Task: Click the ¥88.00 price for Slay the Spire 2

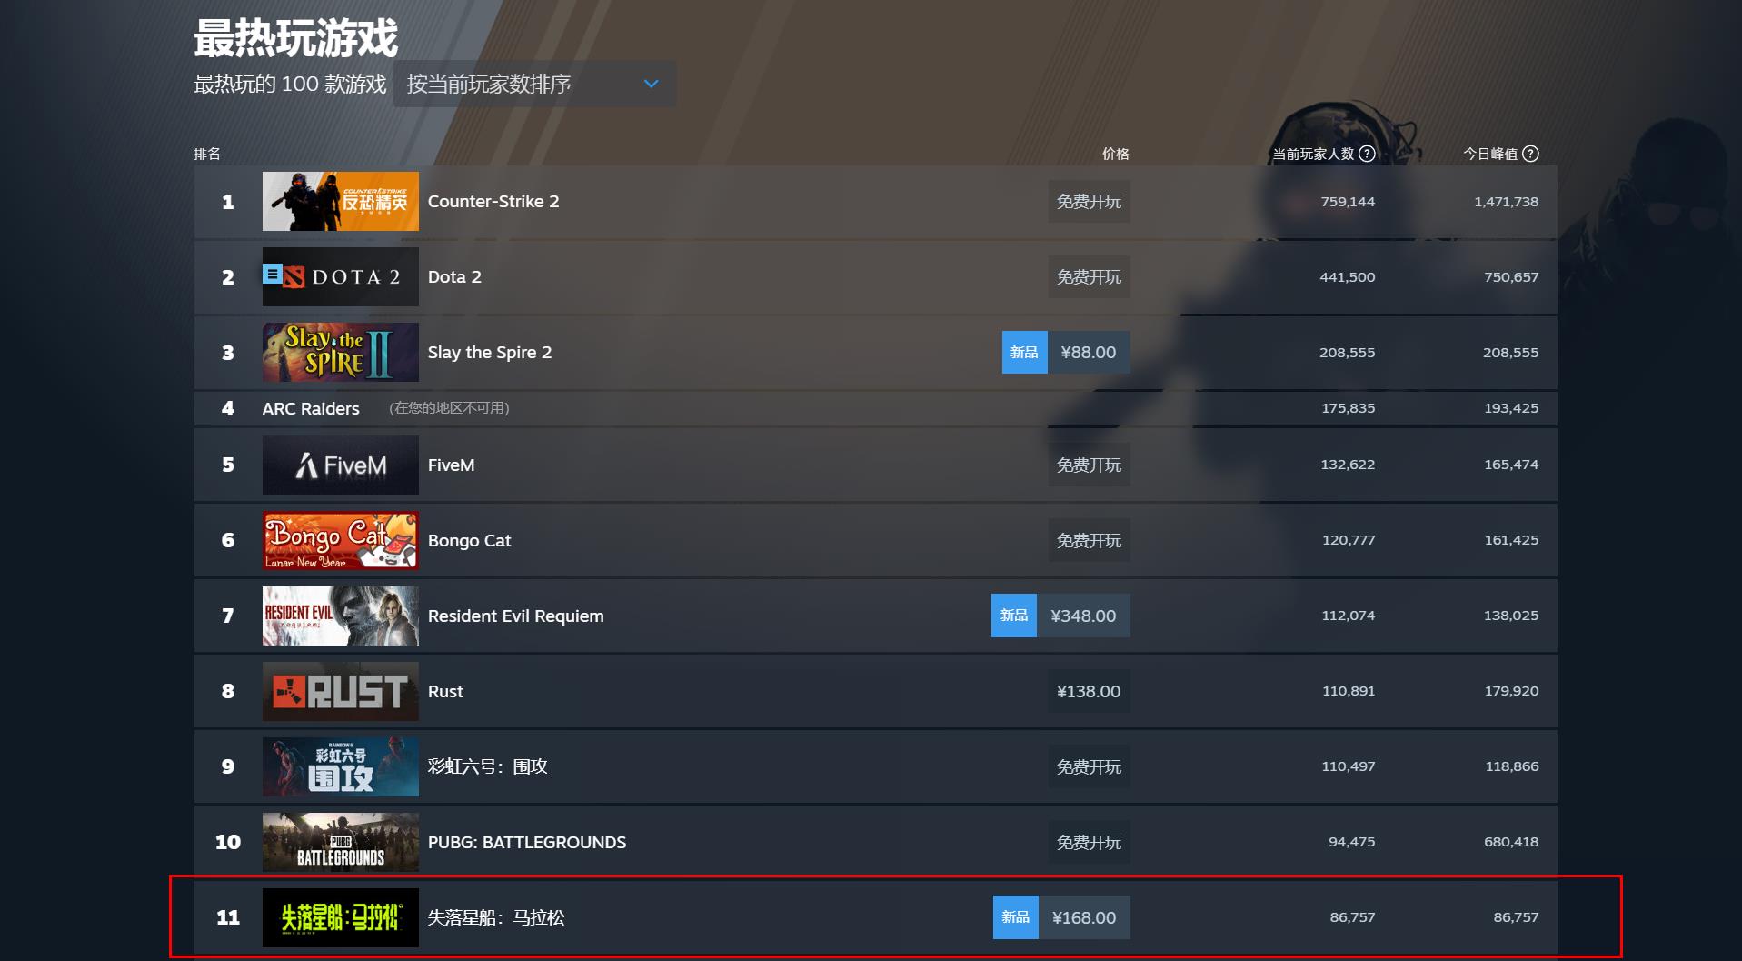Action: pyautogui.click(x=1089, y=352)
